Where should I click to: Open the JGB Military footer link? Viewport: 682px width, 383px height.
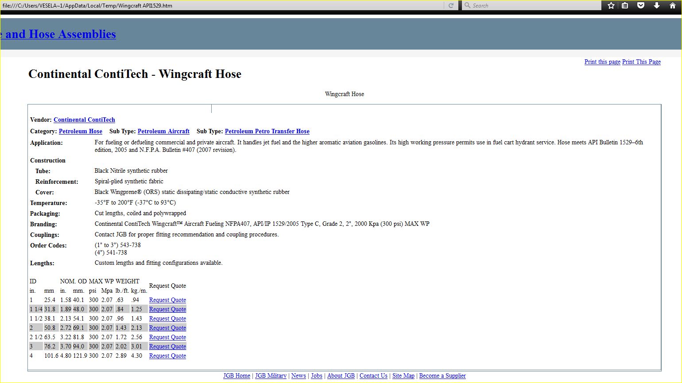click(x=271, y=376)
